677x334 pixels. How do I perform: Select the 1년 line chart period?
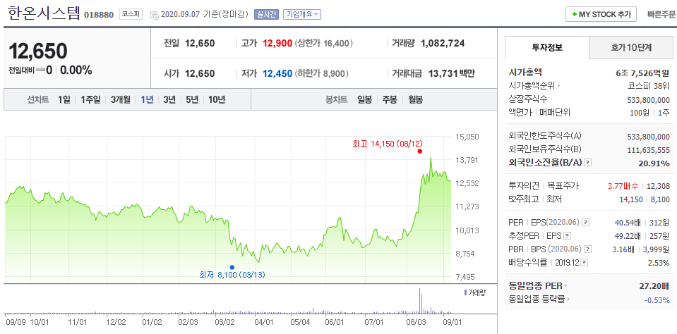point(147,99)
